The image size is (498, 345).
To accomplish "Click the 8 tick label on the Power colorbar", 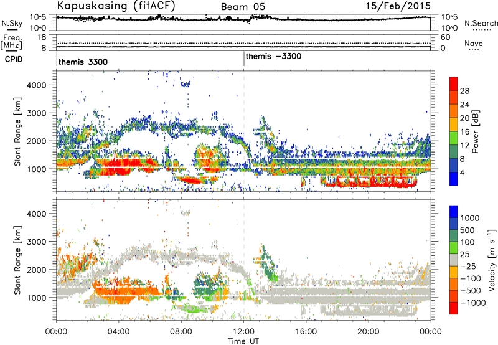I will click(x=462, y=159).
